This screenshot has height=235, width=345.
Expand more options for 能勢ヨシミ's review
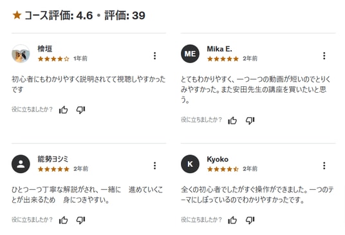click(x=154, y=165)
